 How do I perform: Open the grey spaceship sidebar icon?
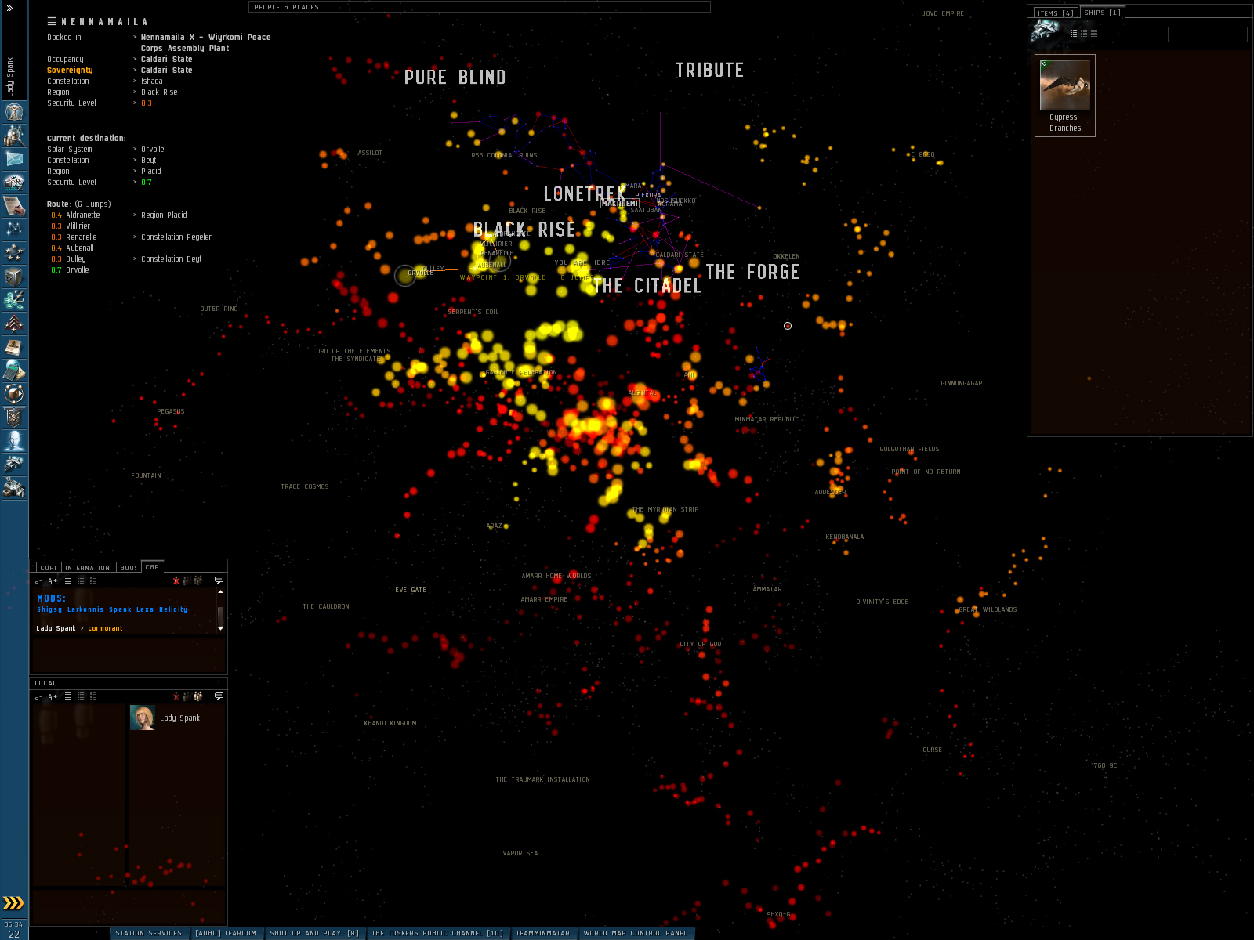point(14,465)
